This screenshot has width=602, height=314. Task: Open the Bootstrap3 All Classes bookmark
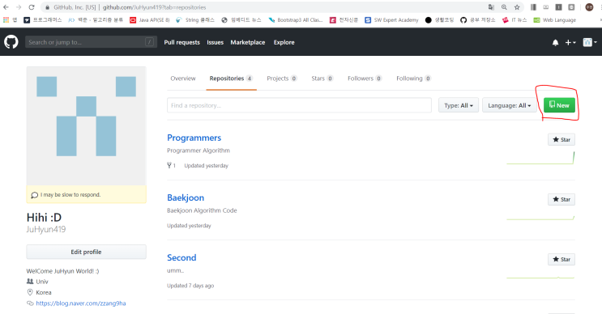[295, 20]
